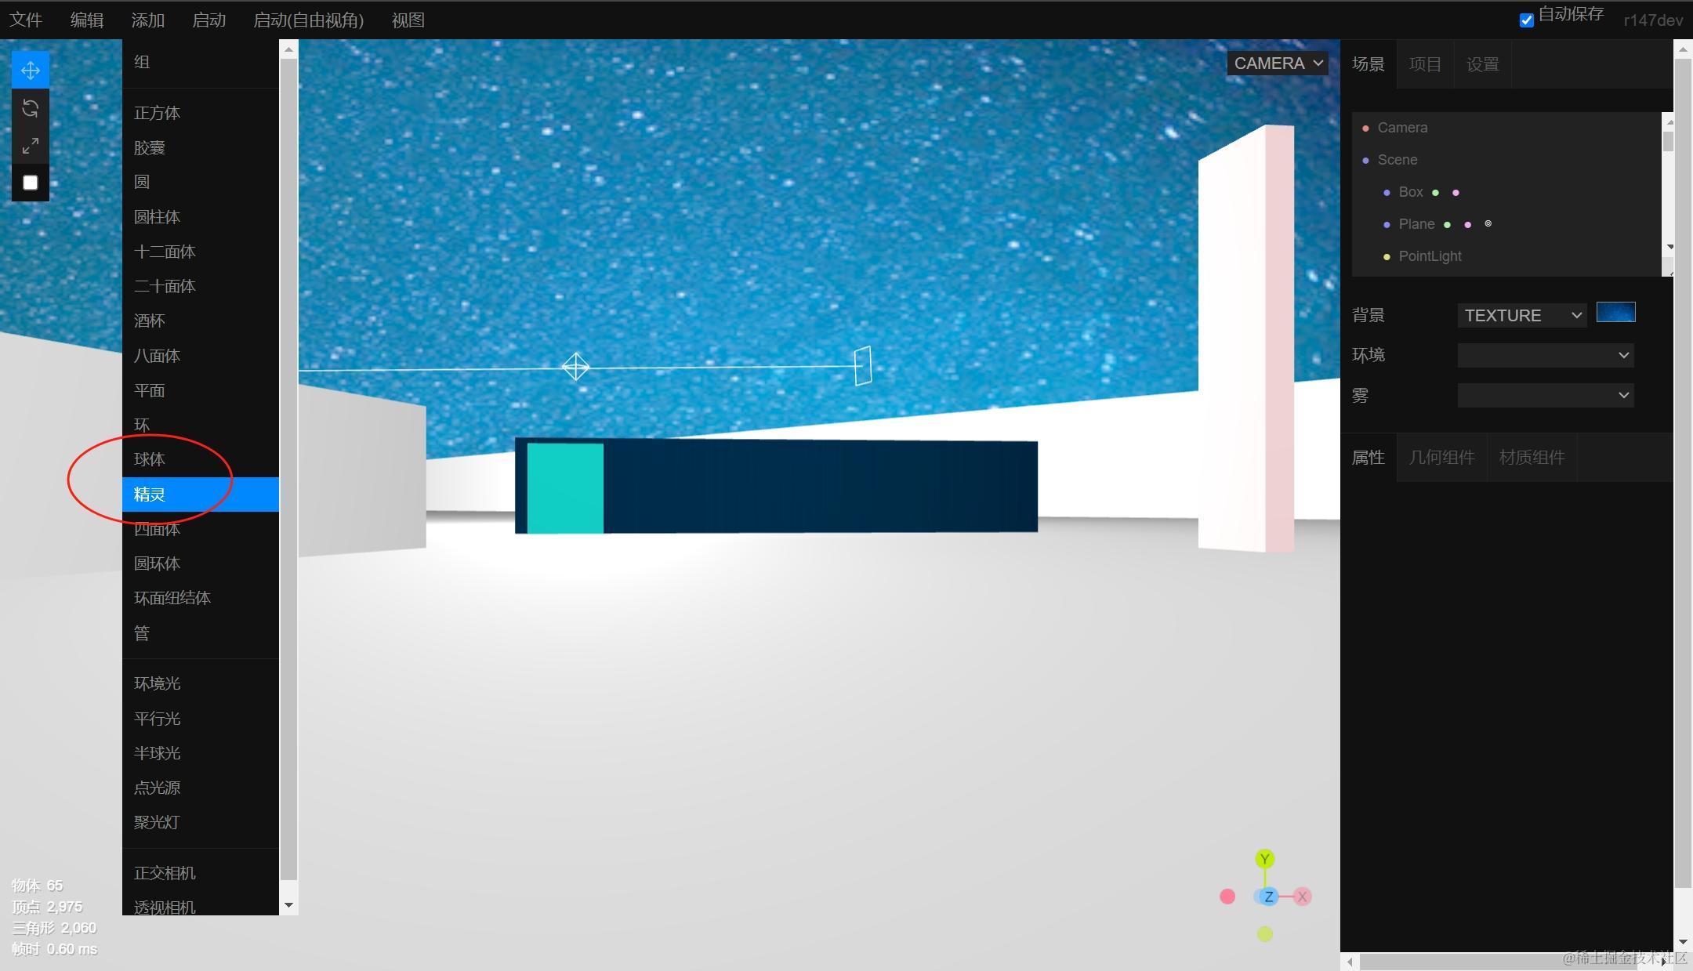Select PointLight in the scene outliner

click(1430, 256)
